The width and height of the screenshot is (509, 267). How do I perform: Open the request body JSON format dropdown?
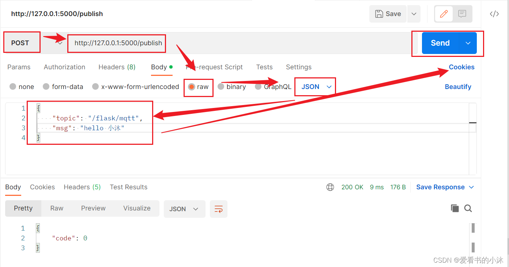[x=316, y=87]
